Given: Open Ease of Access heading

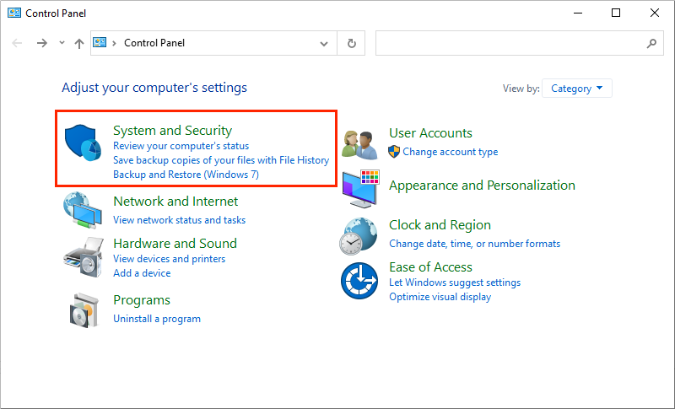Looking at the screenshot, I should pyautogui.click(x=430, y=267).
